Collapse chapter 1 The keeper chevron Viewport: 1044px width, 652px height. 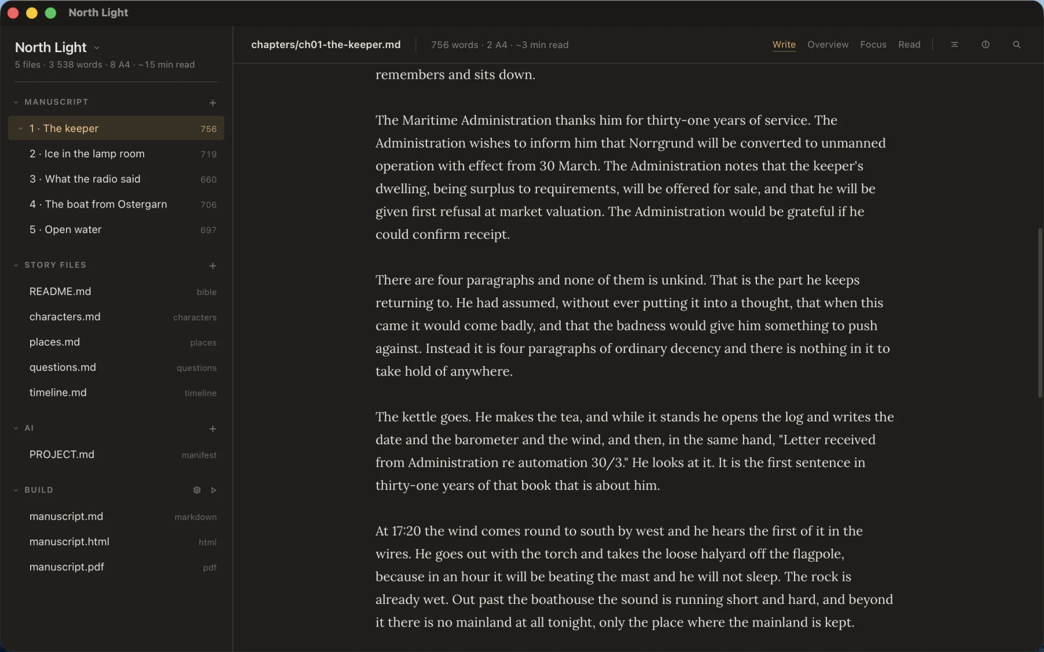tap(20, 129)
